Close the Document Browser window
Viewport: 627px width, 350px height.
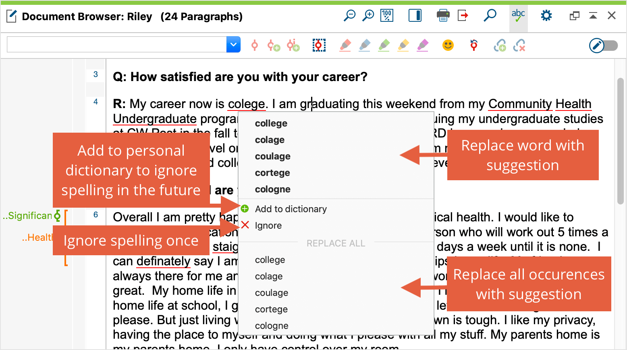pos(612,16)
